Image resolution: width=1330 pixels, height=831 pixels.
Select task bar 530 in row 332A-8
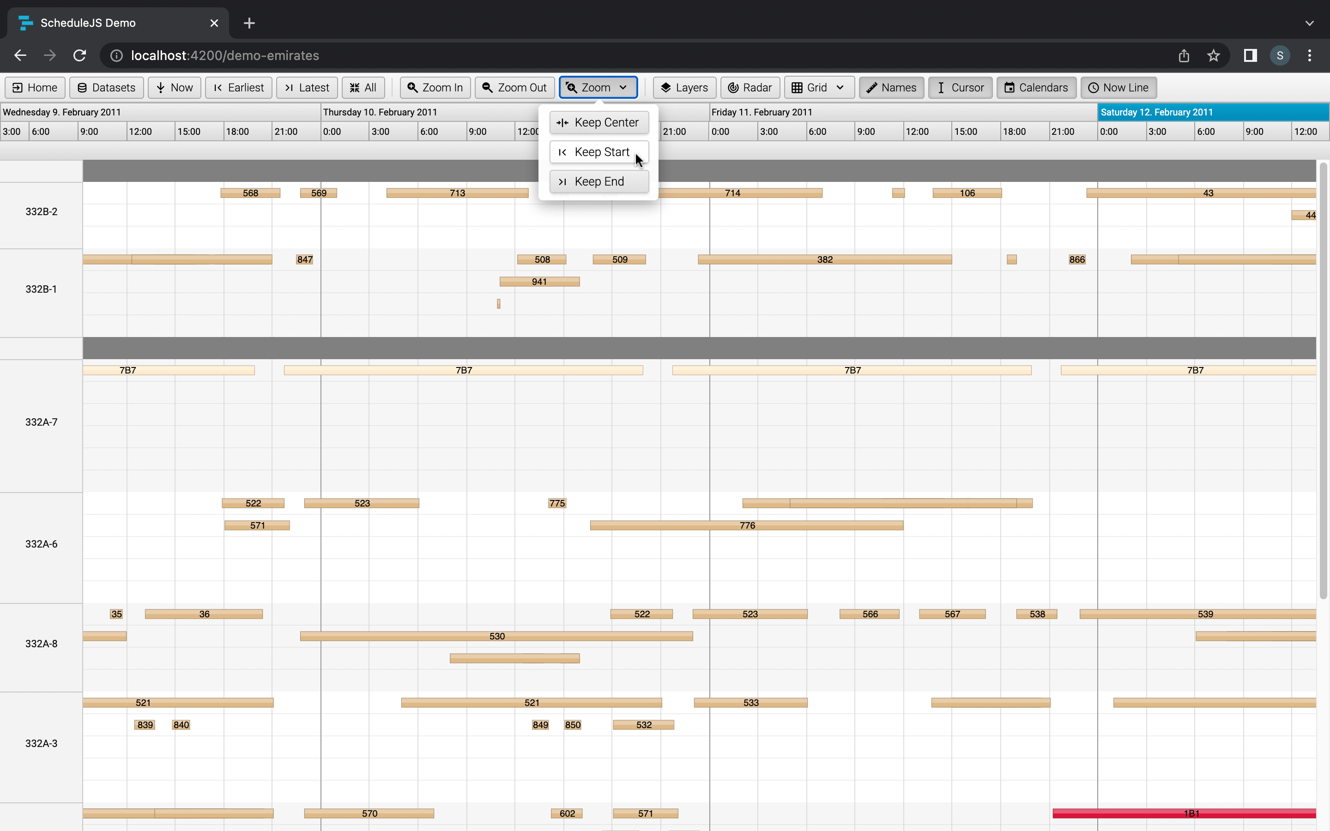tap(496, 636)
